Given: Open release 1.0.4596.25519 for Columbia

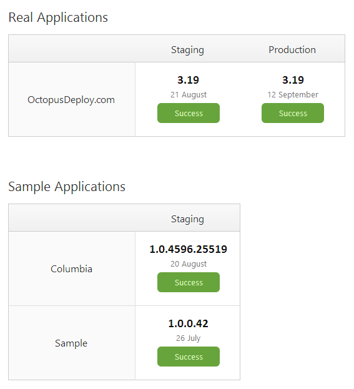Looking at the screenshot, I should (189, 249).
